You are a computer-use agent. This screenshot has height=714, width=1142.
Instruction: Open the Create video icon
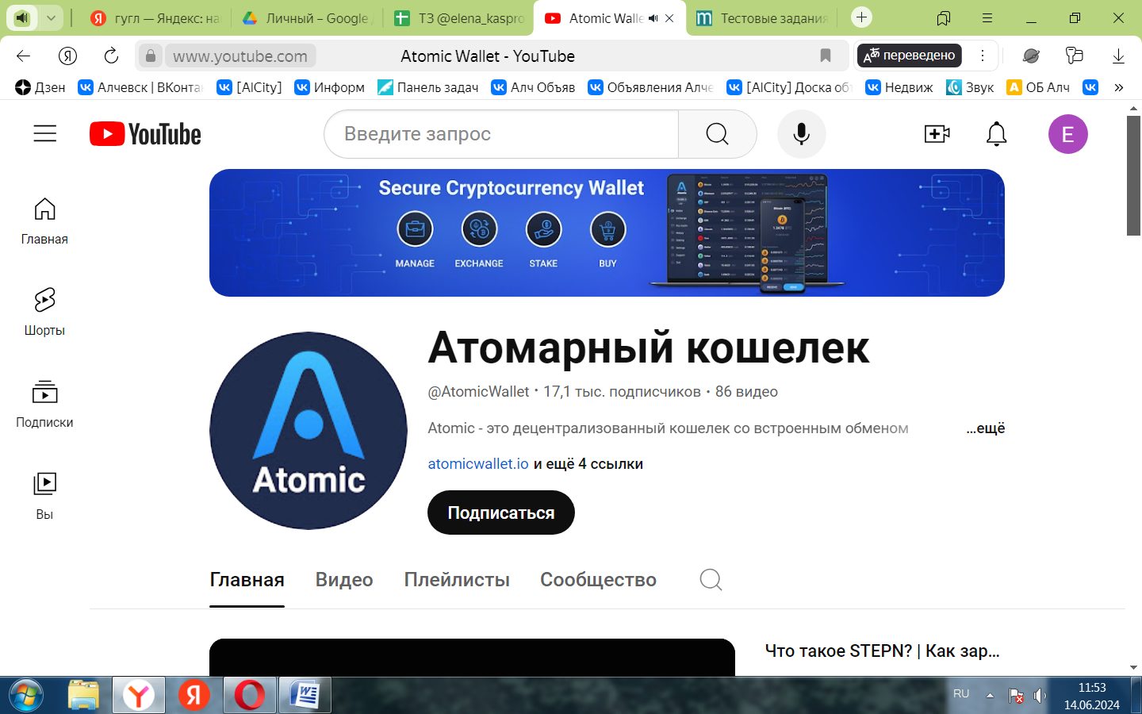point(937,134)
